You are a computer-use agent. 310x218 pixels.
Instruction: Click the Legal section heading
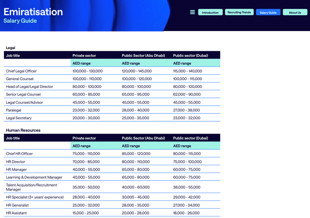click(x=10, y=48)
